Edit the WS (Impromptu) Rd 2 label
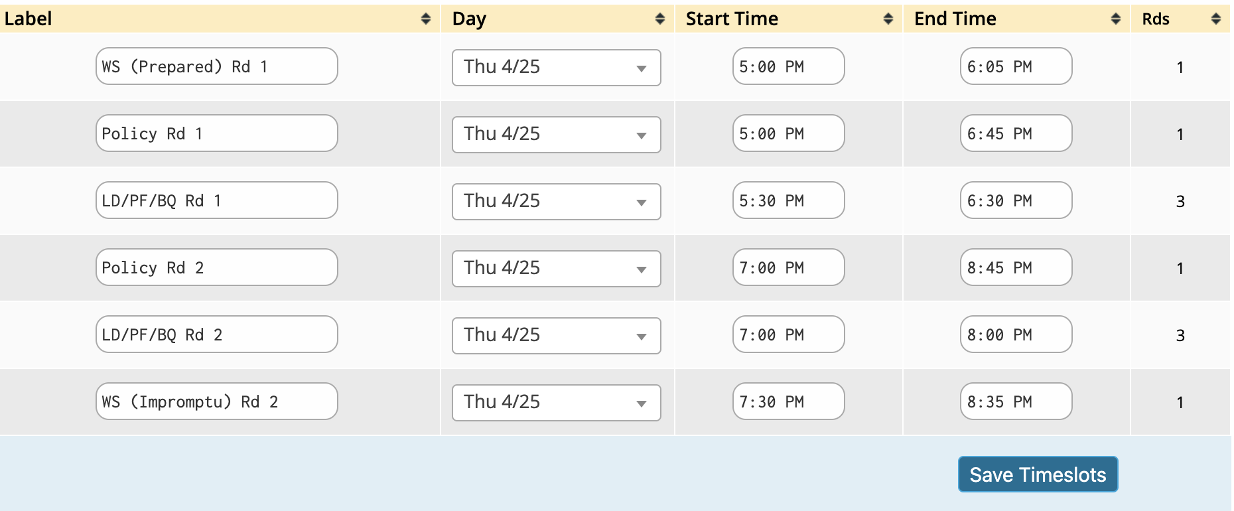 (x=216, y=402)
